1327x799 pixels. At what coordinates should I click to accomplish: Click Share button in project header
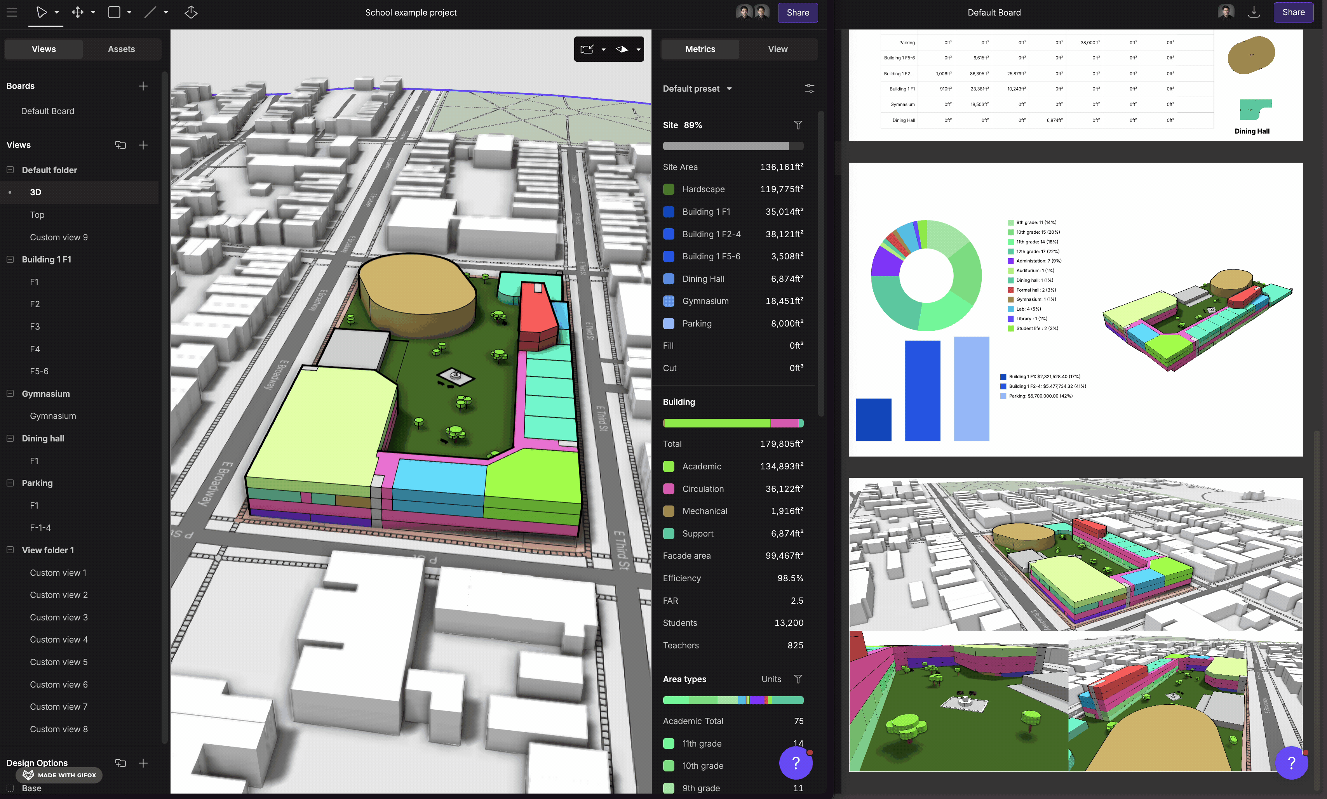(798, 12)
